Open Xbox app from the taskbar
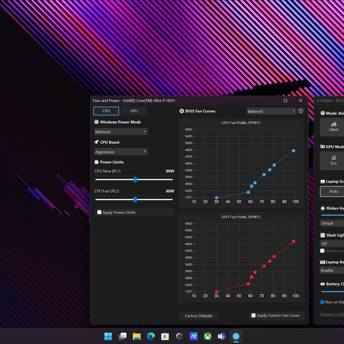 point(207,336)
